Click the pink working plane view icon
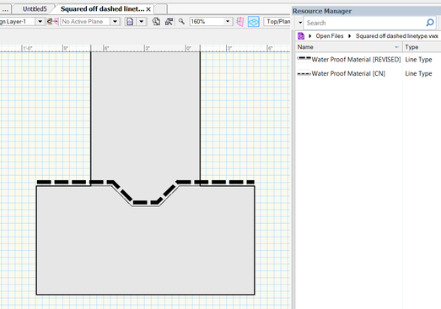441x309 pixels. click(x=240, y=22)
